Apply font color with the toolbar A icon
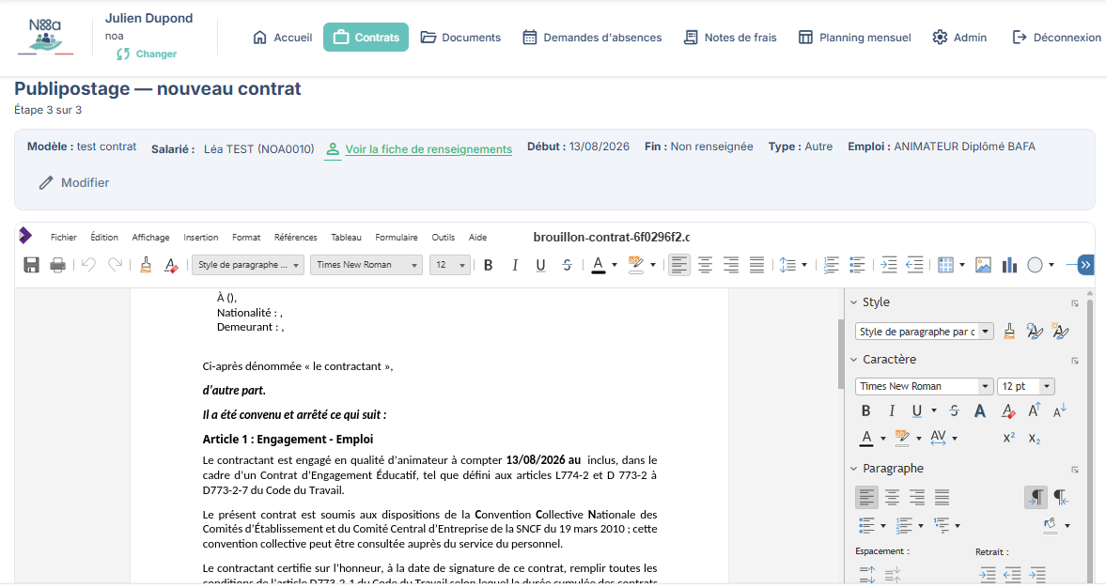This screenshot has height=588, width=1106. (x=599, y=265)
